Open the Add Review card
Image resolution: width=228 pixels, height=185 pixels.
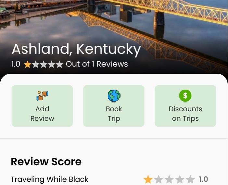(42, 106)
